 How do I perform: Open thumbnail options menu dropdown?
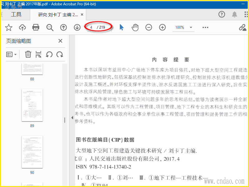[x=11, y=54]
